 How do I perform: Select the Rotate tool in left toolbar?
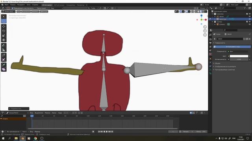tap(4, 31)
